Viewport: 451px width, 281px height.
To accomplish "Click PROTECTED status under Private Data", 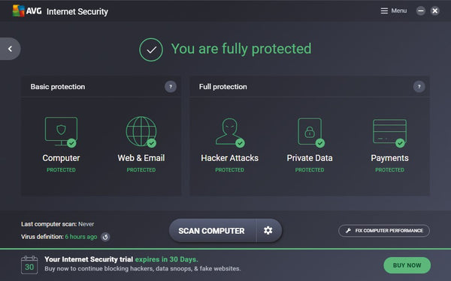I will point(310,170).
